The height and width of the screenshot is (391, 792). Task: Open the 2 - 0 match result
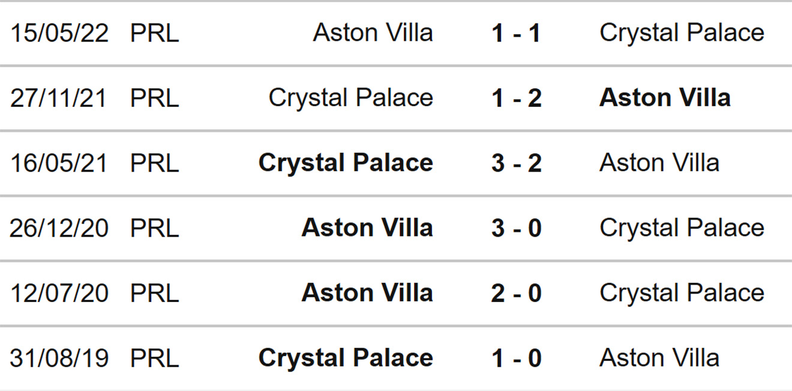click(x=516, y=293)
